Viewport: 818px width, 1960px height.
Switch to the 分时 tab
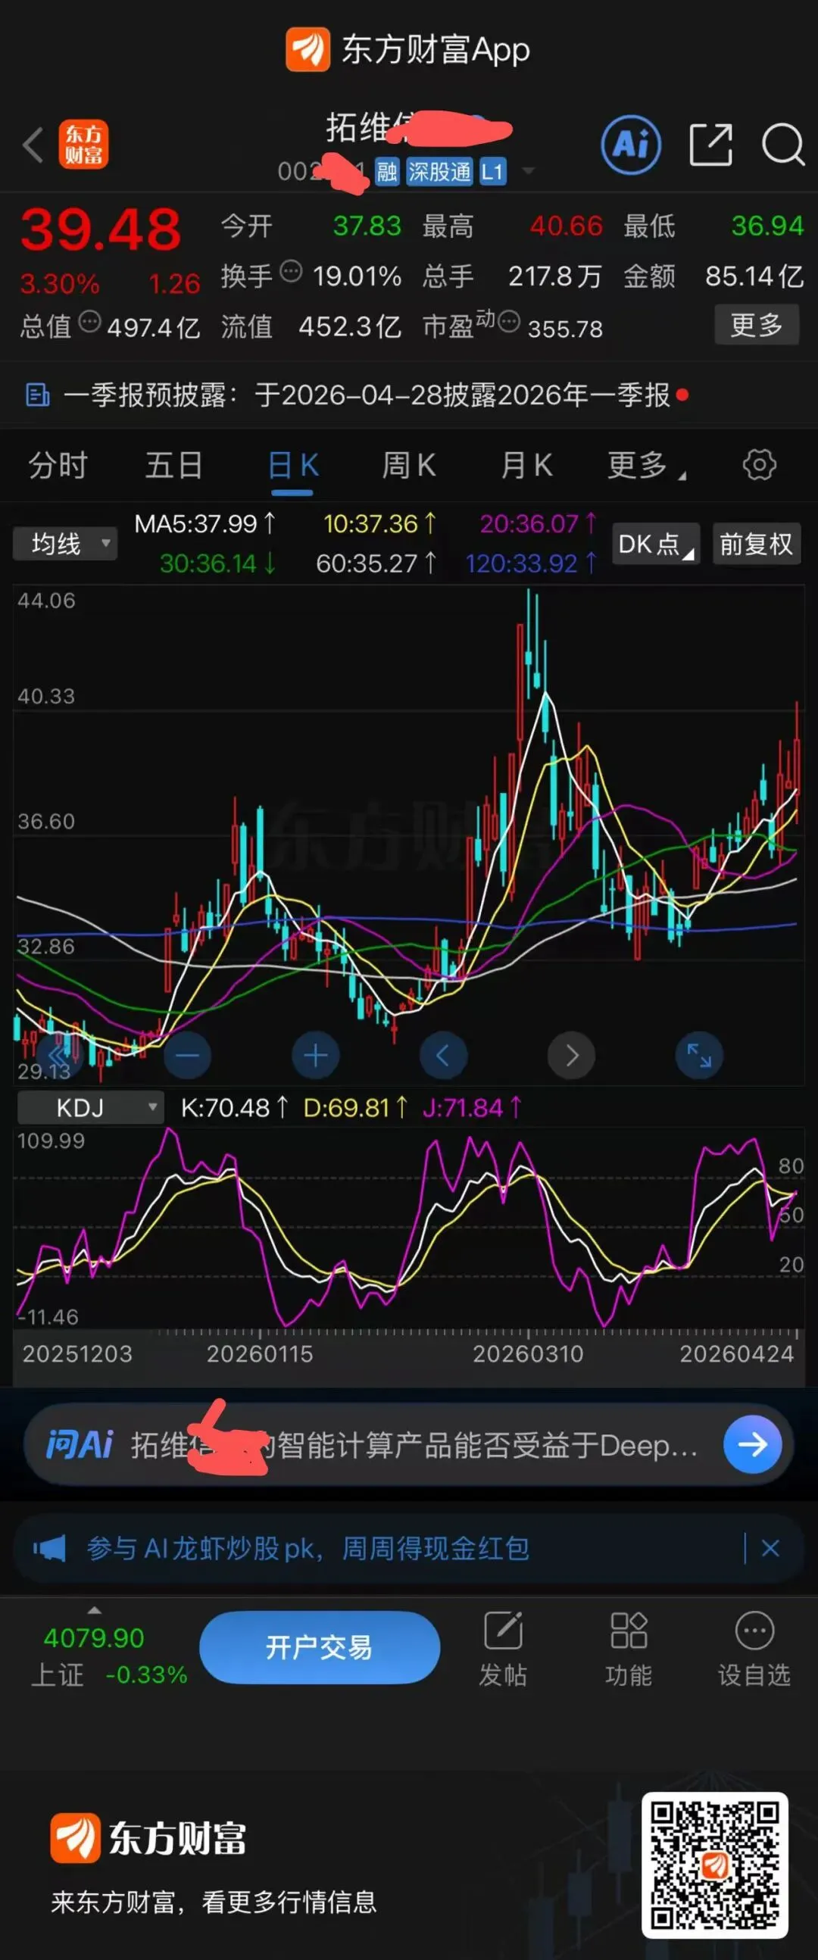[58, 465]
